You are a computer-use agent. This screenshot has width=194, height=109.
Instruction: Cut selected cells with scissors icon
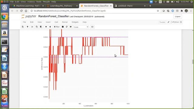32,27
